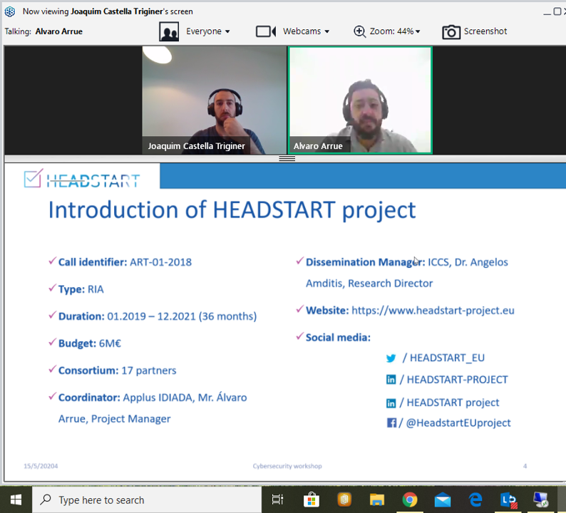Click LinkedIn icon beside HEADSTART-PROJECT
The height and width of the screenshot is (513, 566).
[x=391, y=380]
